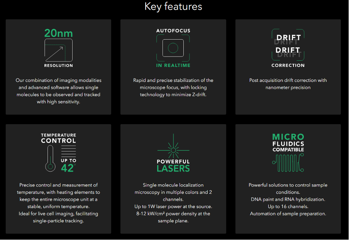Click the autofocus circle-in-frame icon
The image size is (349, 240).
tap(173, 48)
